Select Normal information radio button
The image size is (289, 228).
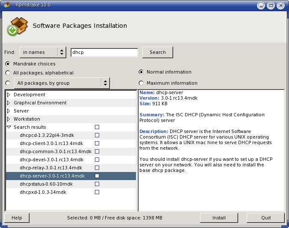pos(141,72)
